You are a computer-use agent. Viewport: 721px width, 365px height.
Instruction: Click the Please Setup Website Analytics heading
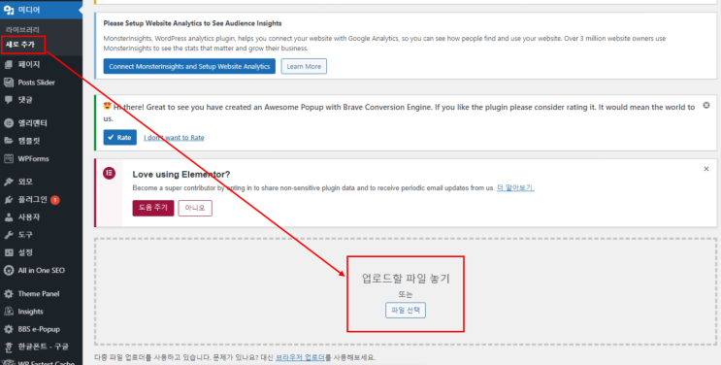(x=192, y=23)
